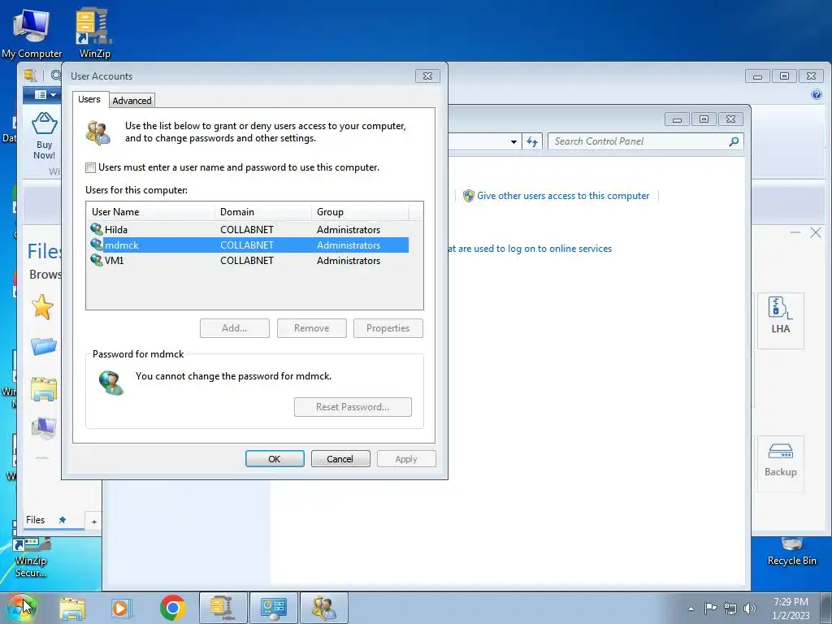Screen dimensions: 832x624
Task: Click the libraries folder icon in WinZip sidebar
Action: [x=44, y=389]
